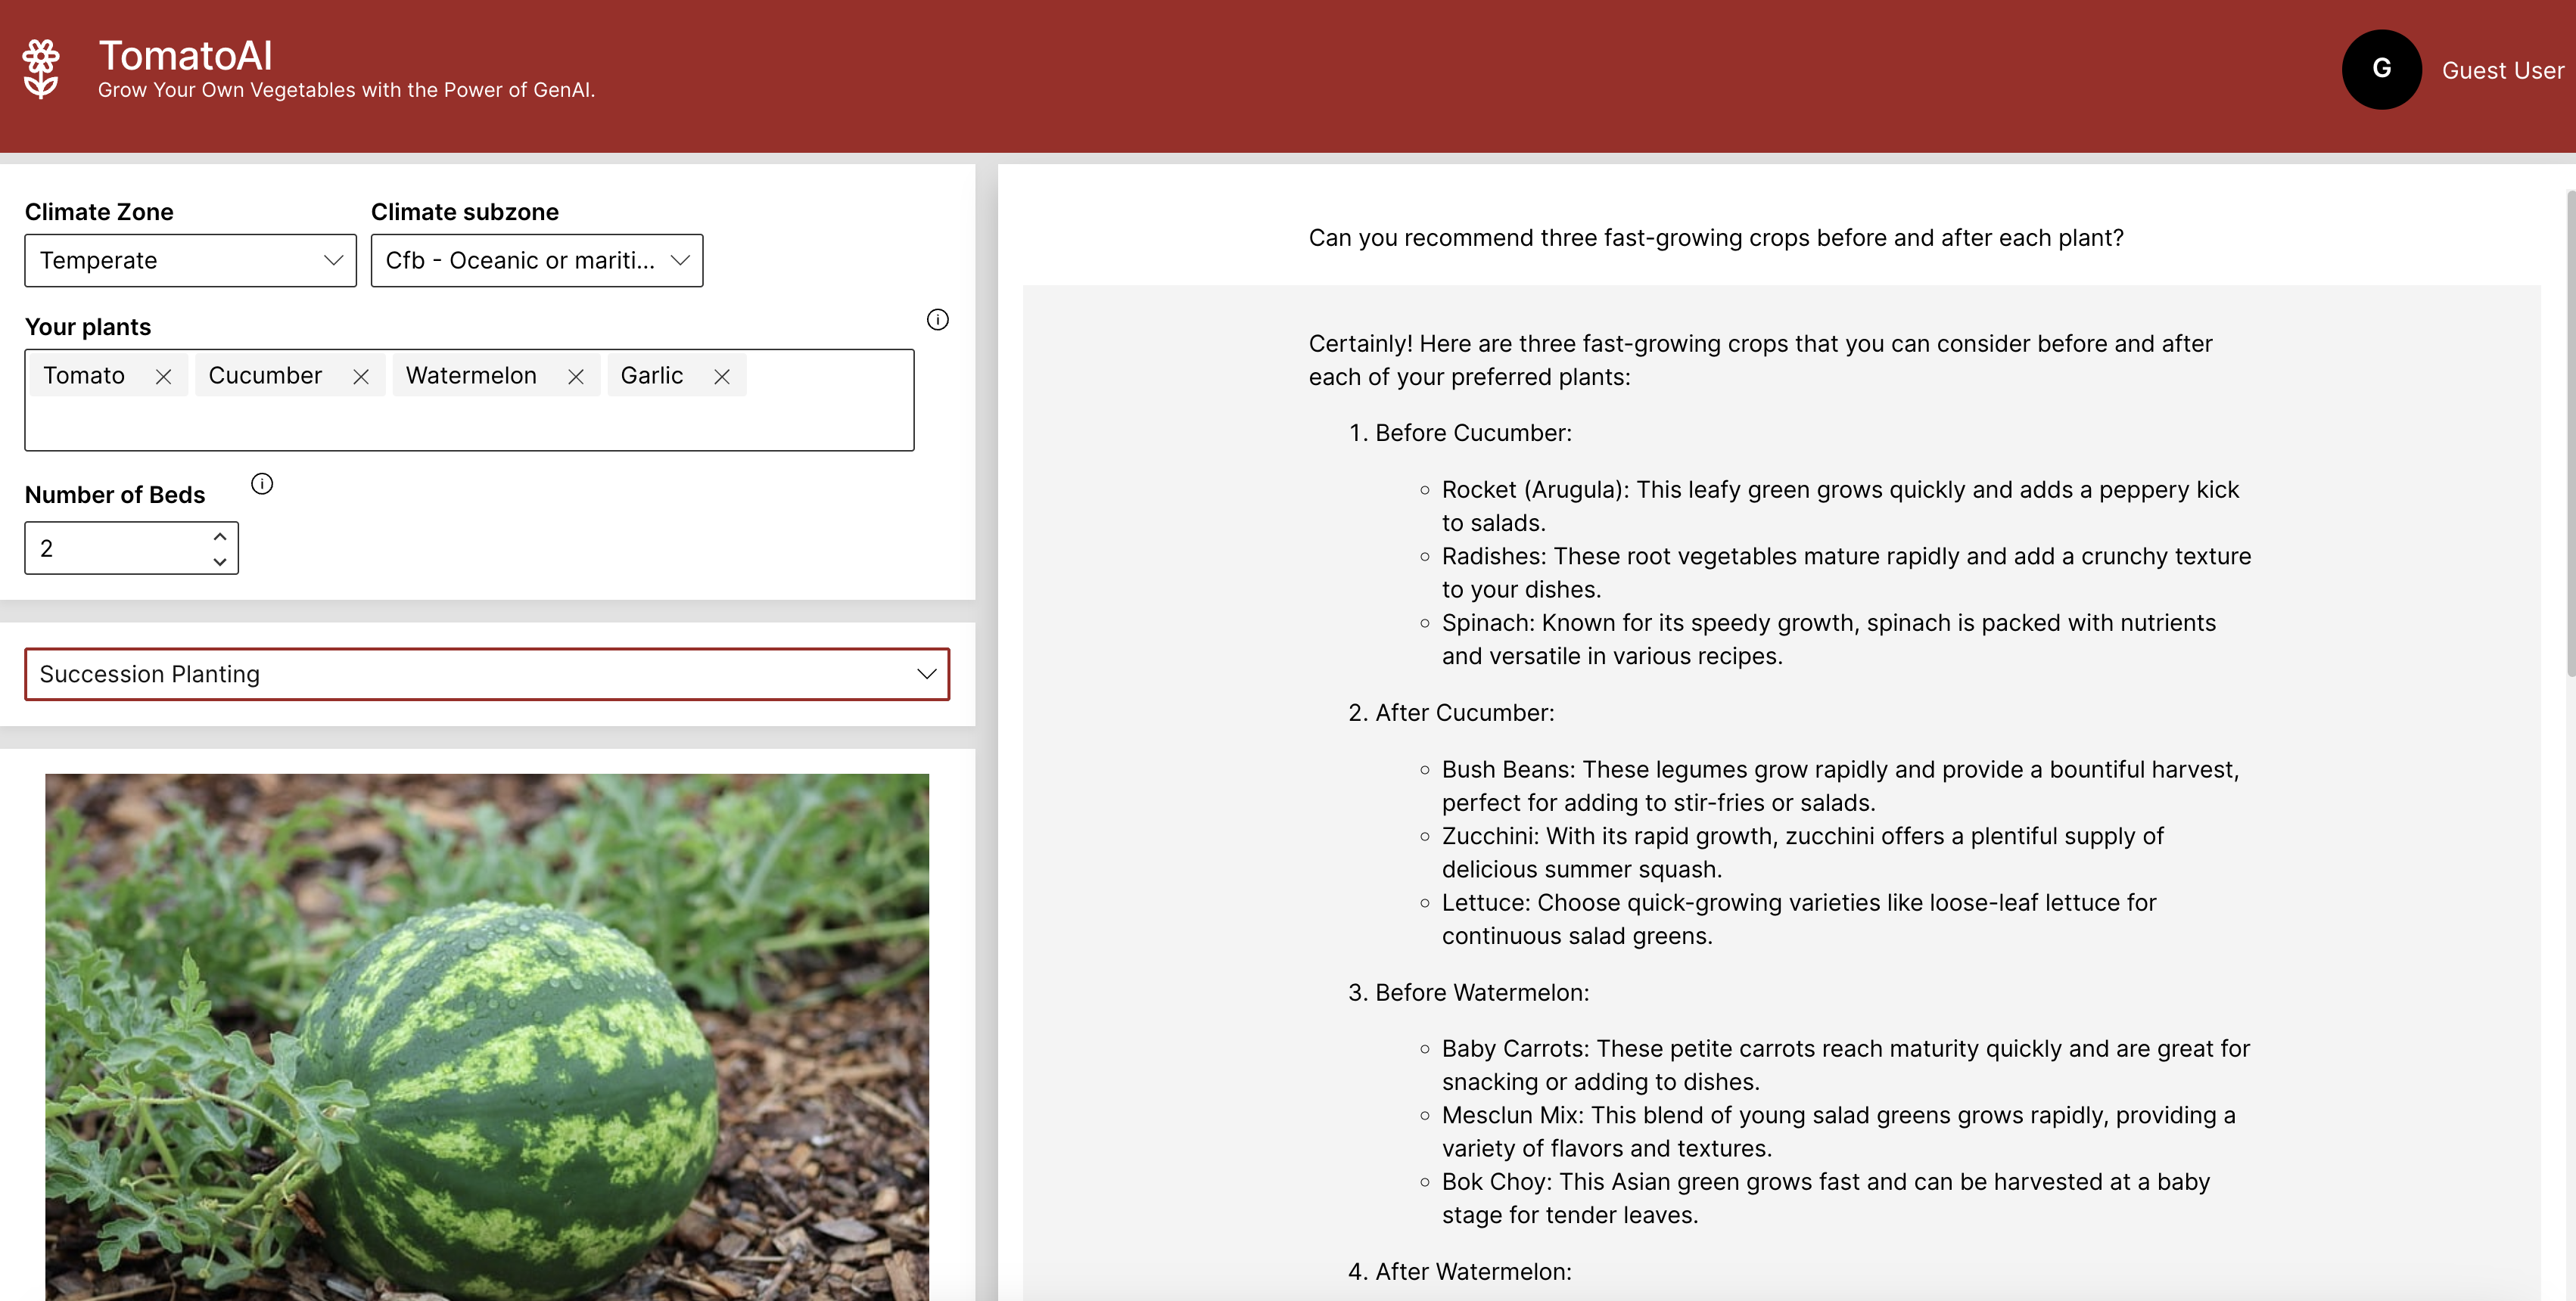Click the TomatoAI title text
This screenshot has width=2576, height=1301.
point(185,55)
